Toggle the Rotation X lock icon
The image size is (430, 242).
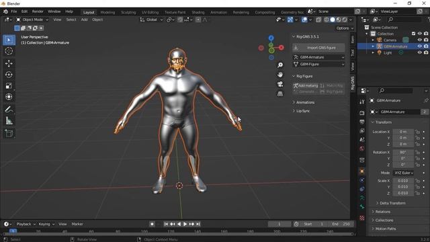pyautogui.click(x=417, y=153)
